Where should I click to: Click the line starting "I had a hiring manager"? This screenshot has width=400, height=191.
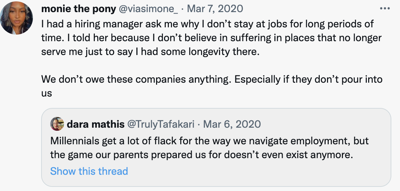(x=207, y=25)
